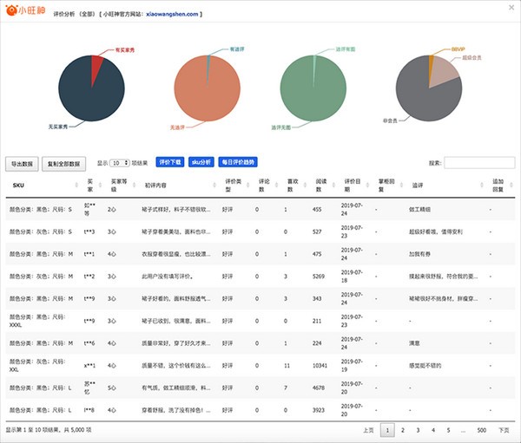Click the blue 评价下载 button

coord(169,162)
